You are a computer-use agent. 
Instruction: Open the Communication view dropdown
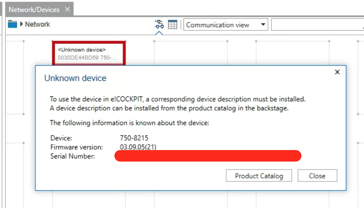coord(226,25)
